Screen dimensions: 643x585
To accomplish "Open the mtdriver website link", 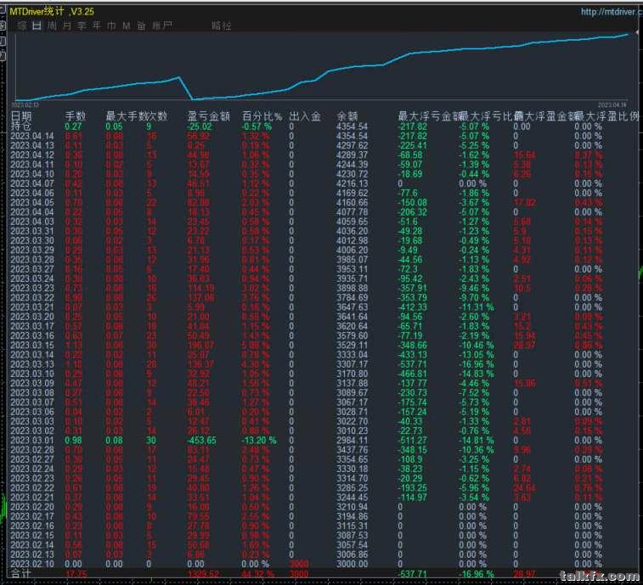I will (x=611, y=12).
